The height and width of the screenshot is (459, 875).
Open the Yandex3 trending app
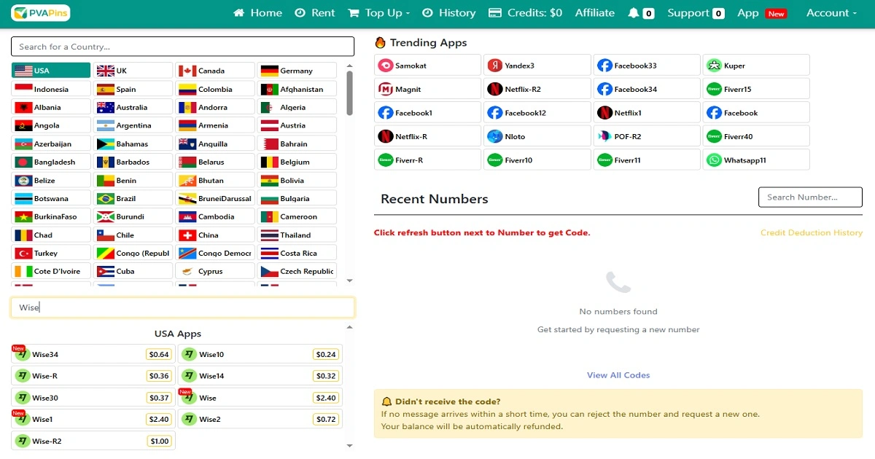pos(537,66)
